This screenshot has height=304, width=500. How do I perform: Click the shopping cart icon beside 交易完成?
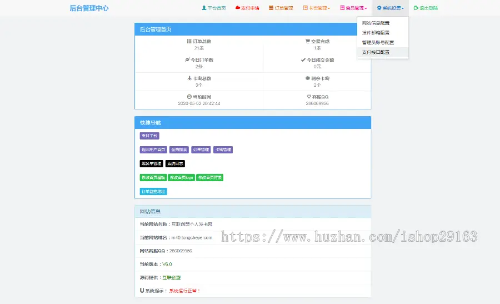tap(308, 41)
